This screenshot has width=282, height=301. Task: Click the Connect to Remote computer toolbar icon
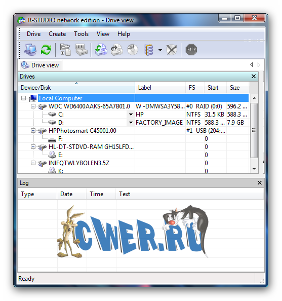point(30,50)
